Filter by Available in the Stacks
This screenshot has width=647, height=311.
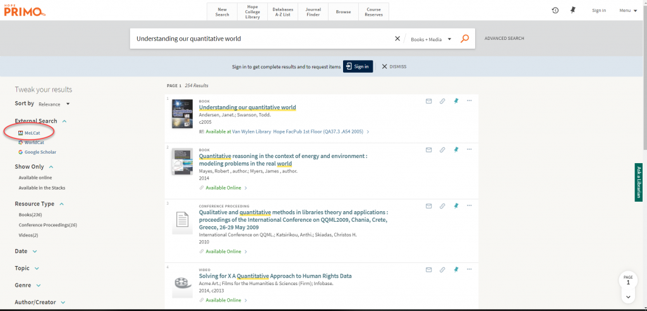[42, 188]
